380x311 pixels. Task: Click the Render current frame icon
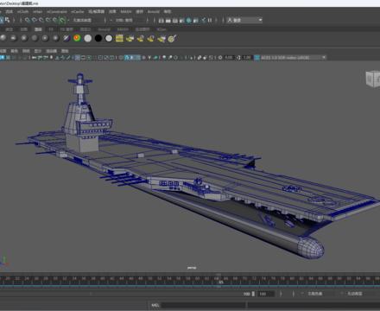click(168, 20)
